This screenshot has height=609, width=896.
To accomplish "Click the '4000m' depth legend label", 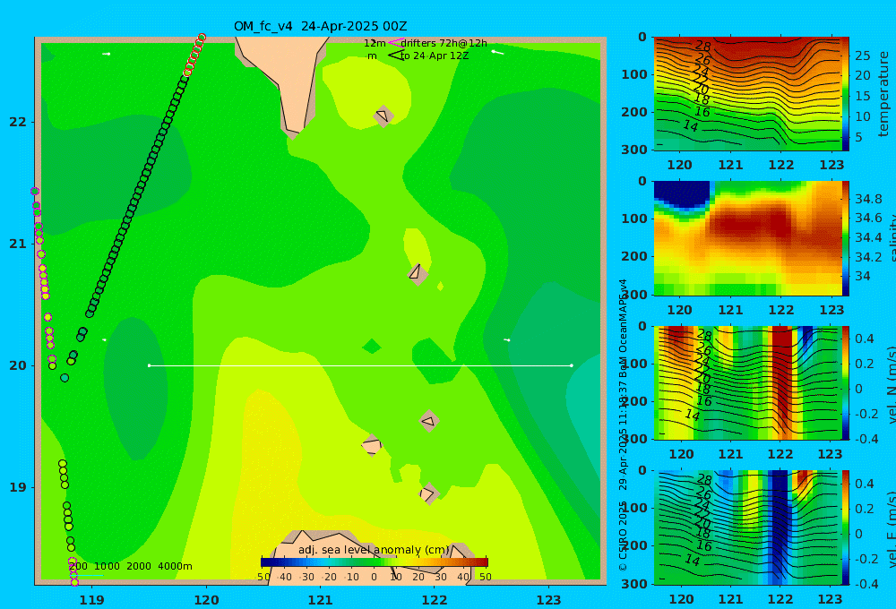I will tap(175, 566).
